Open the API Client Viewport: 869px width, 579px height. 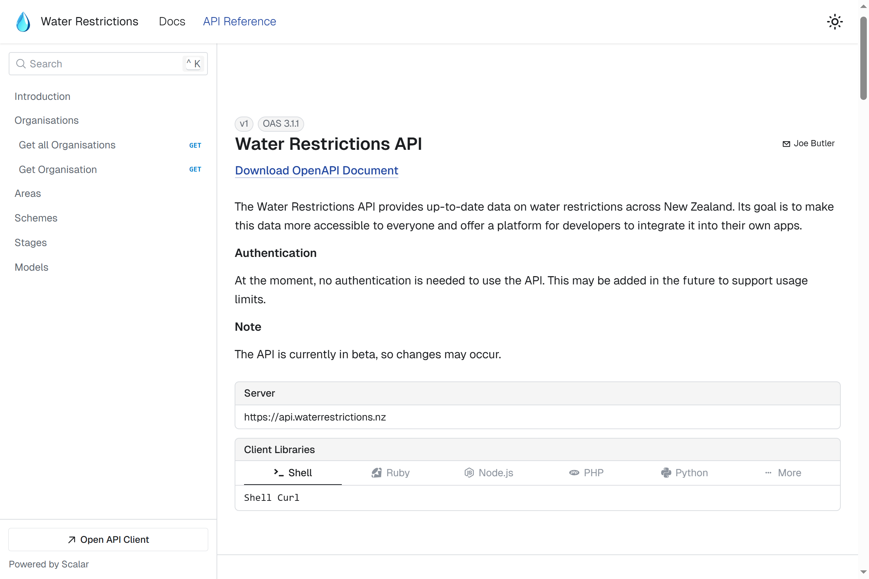(108, 540)
